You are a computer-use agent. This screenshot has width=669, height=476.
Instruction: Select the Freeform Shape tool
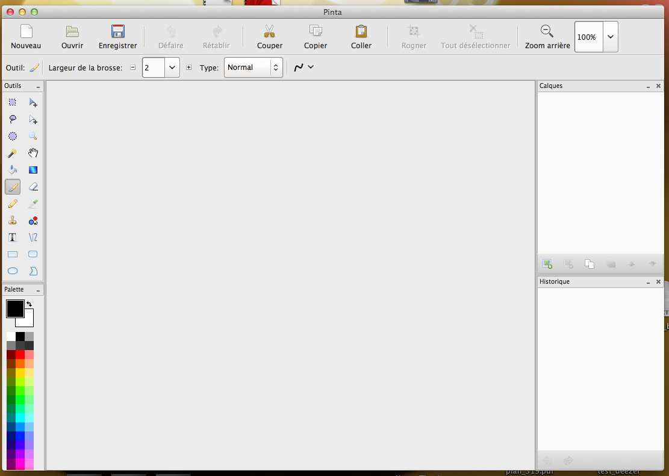coord(33,271)
